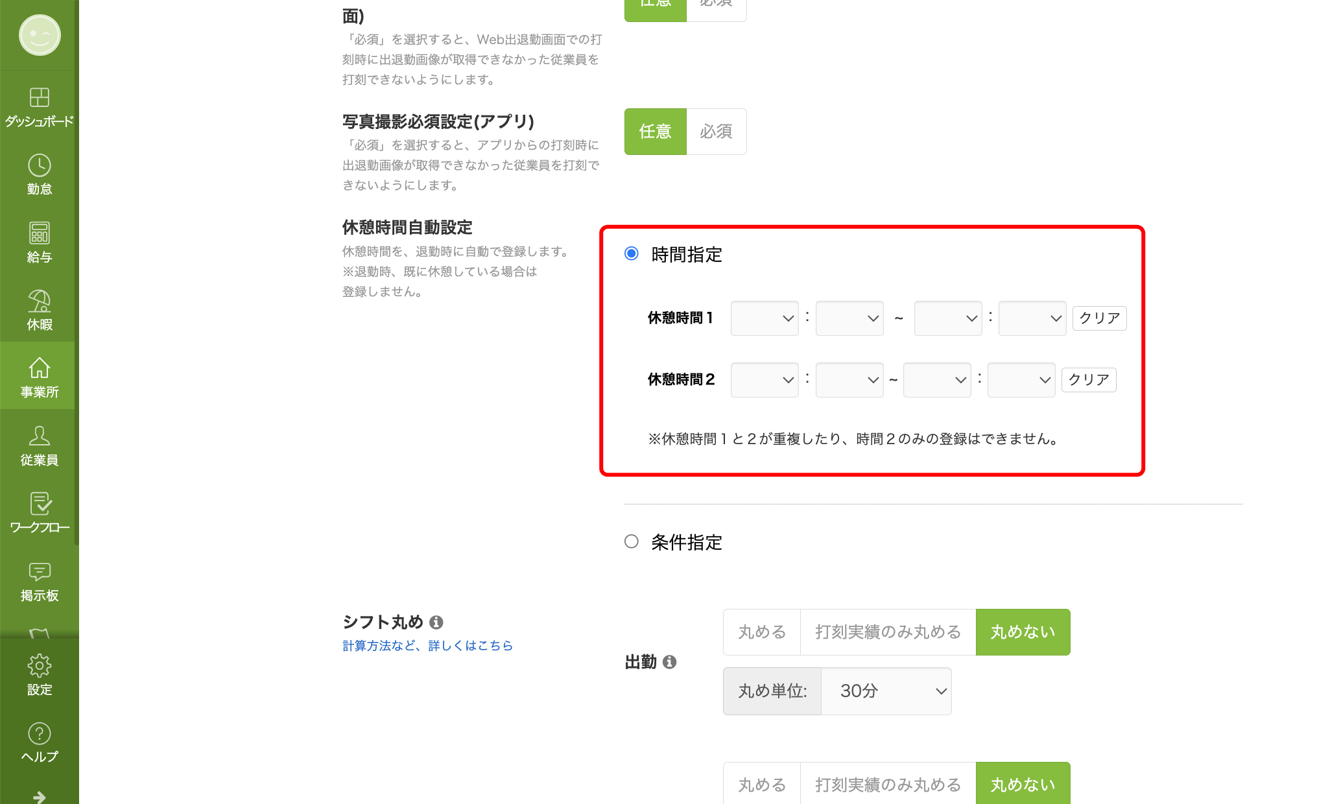
Task: Click クリア button for 休憩時間1
Action: coord(1099,318)
